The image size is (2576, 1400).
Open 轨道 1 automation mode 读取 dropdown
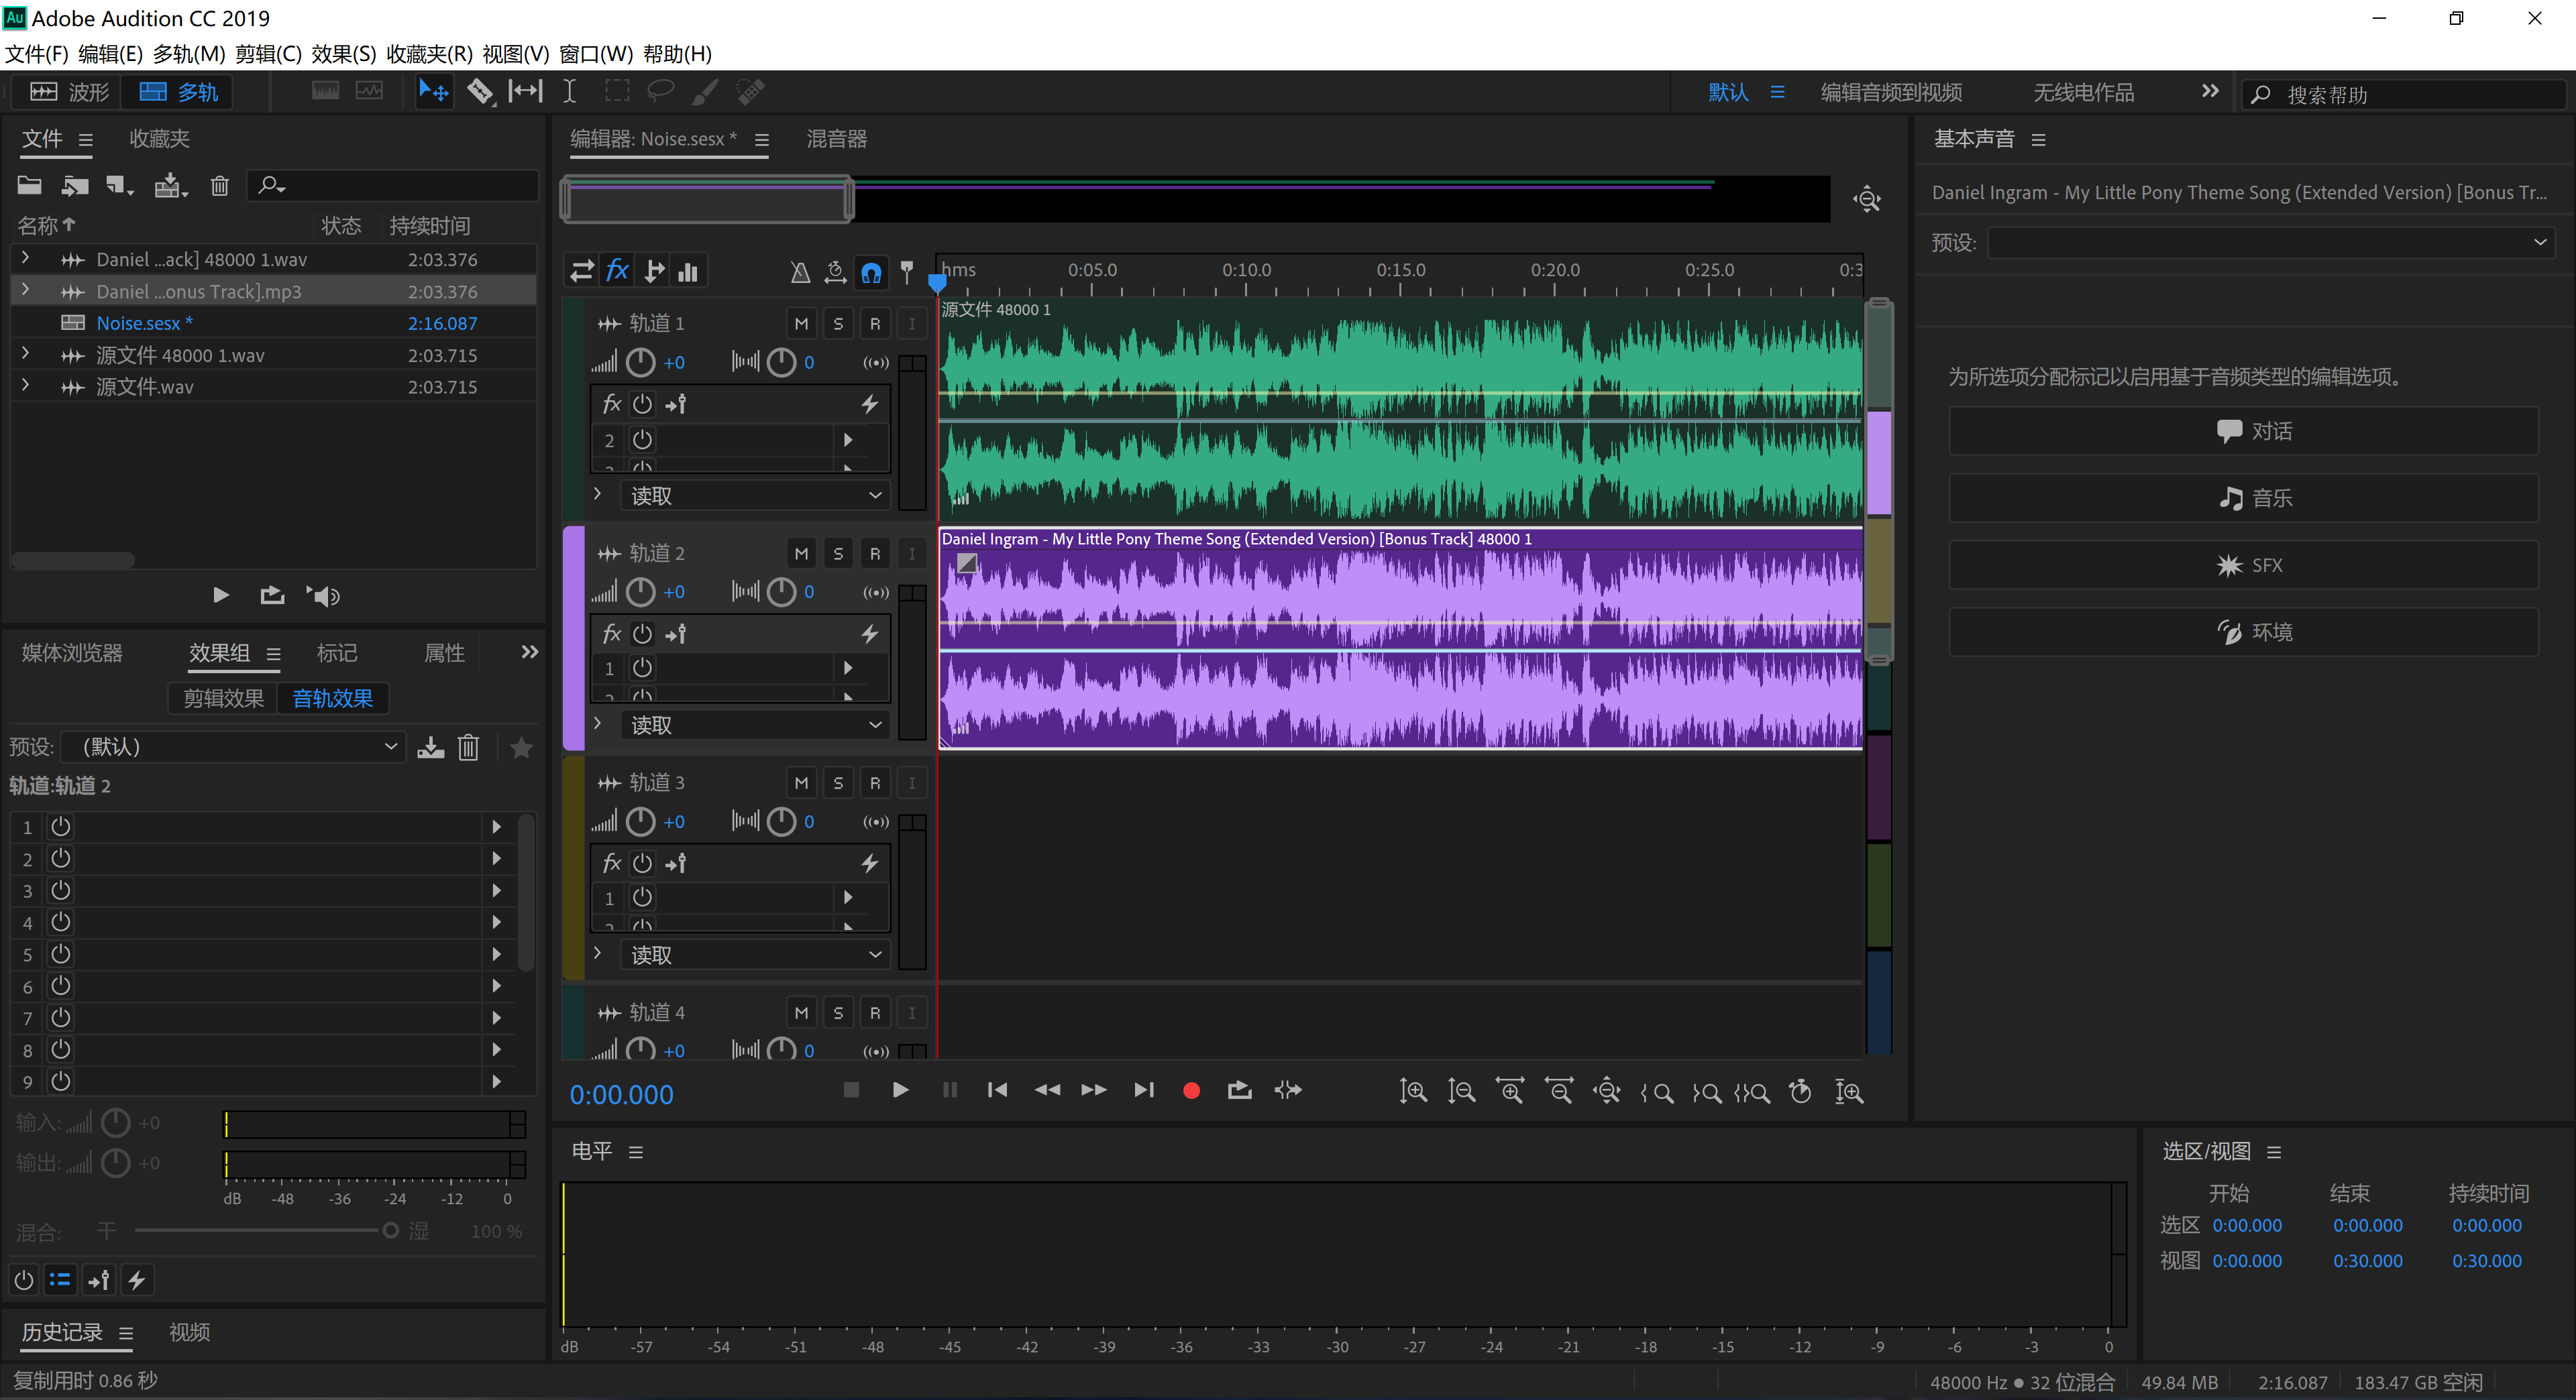coord(755,495)
